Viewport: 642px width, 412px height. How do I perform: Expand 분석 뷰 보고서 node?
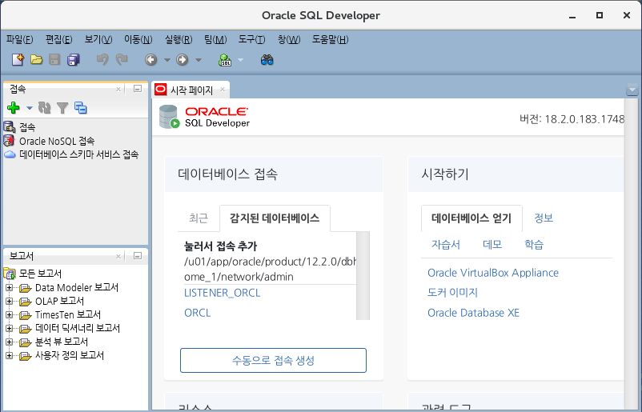tap(9, 342)
